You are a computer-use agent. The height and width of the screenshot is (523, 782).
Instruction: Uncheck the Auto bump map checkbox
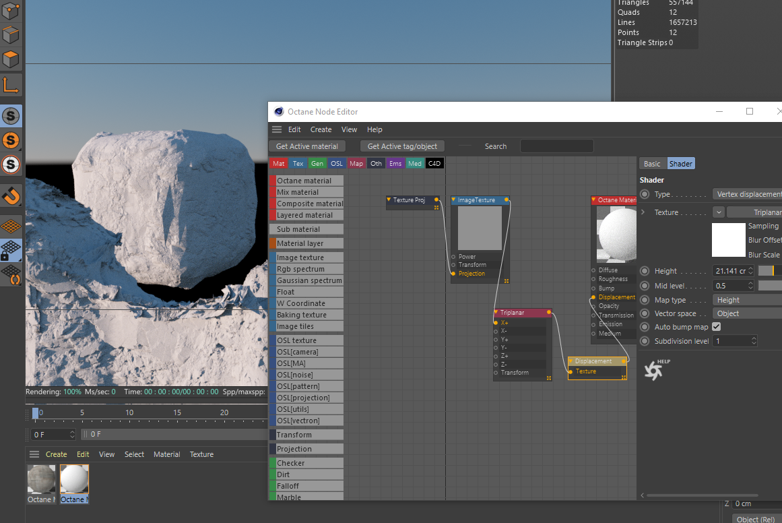pos(717,327)
